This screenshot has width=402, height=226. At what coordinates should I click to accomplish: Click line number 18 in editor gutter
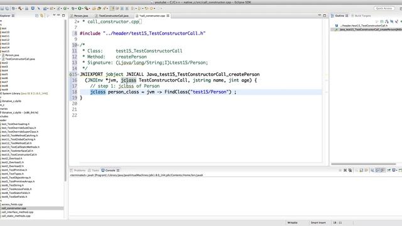pos(74,92)
